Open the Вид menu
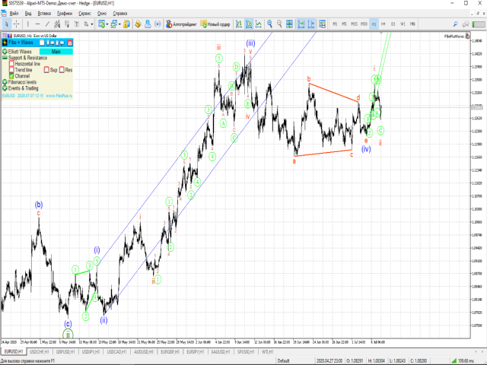 28,14
